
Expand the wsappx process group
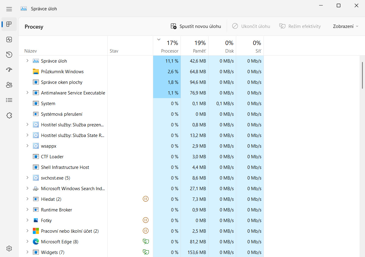click(27, 146)
